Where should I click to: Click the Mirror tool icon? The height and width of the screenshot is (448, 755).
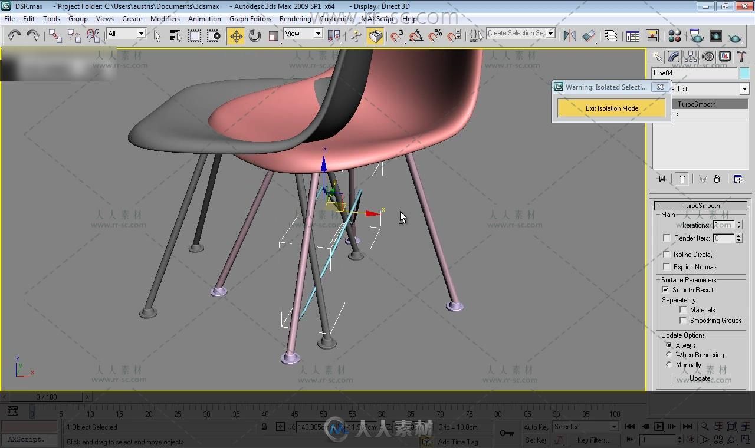[x=570, y=36]
